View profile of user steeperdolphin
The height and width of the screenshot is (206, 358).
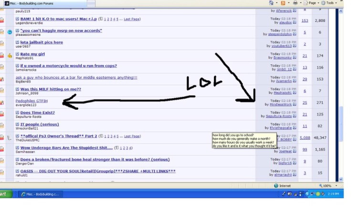click(x=279, y=34)
